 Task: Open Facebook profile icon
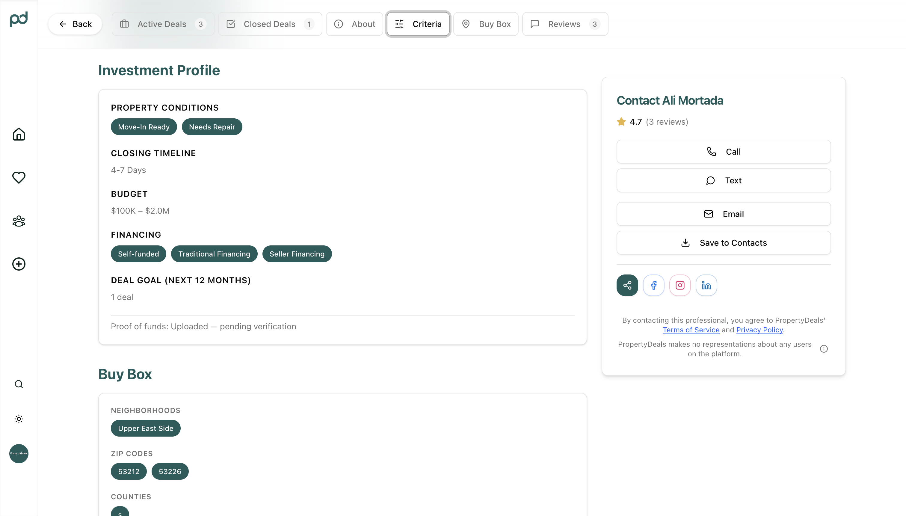(653, 285)
